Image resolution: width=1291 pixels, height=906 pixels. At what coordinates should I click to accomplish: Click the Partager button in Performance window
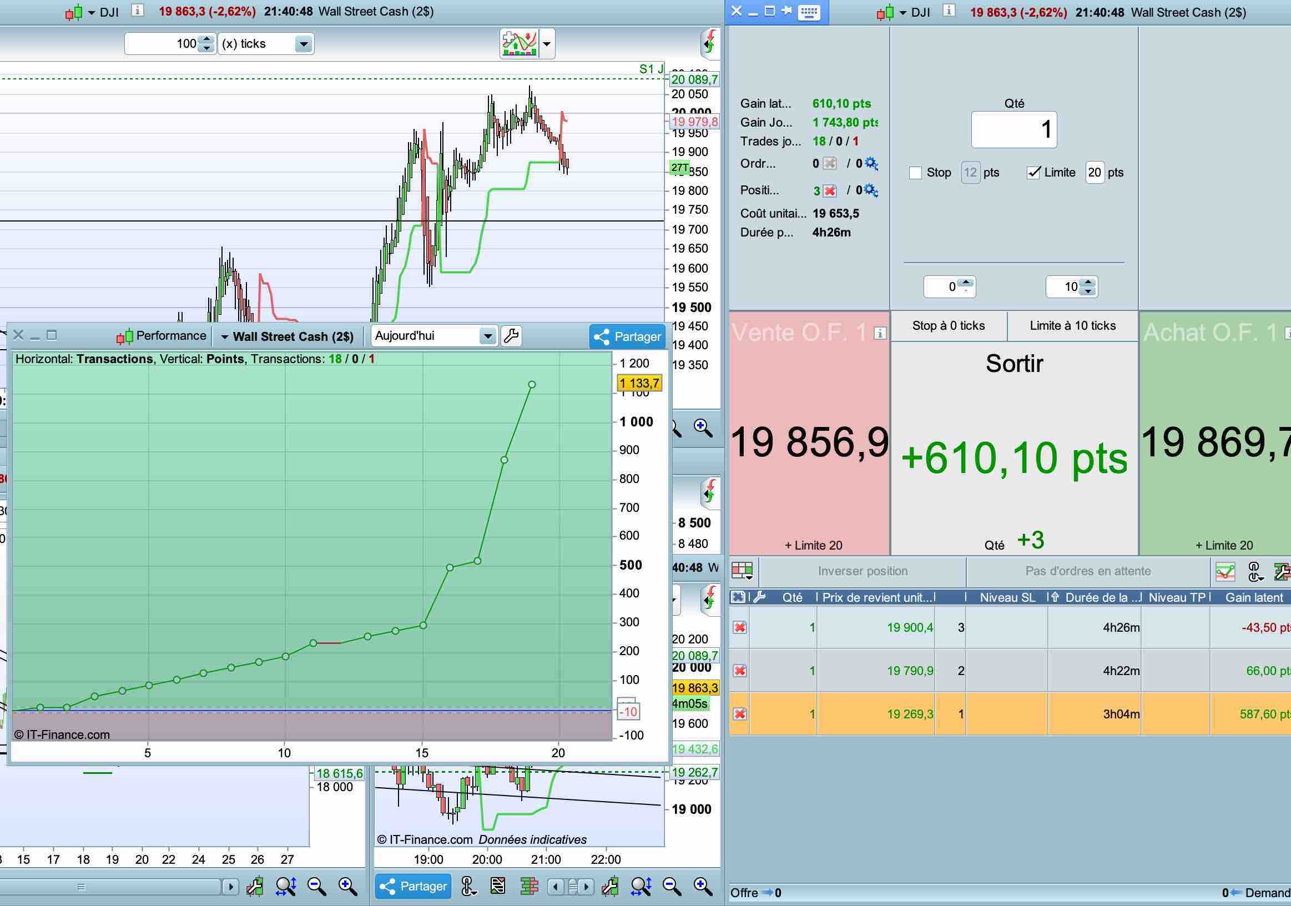pos(627,336)
